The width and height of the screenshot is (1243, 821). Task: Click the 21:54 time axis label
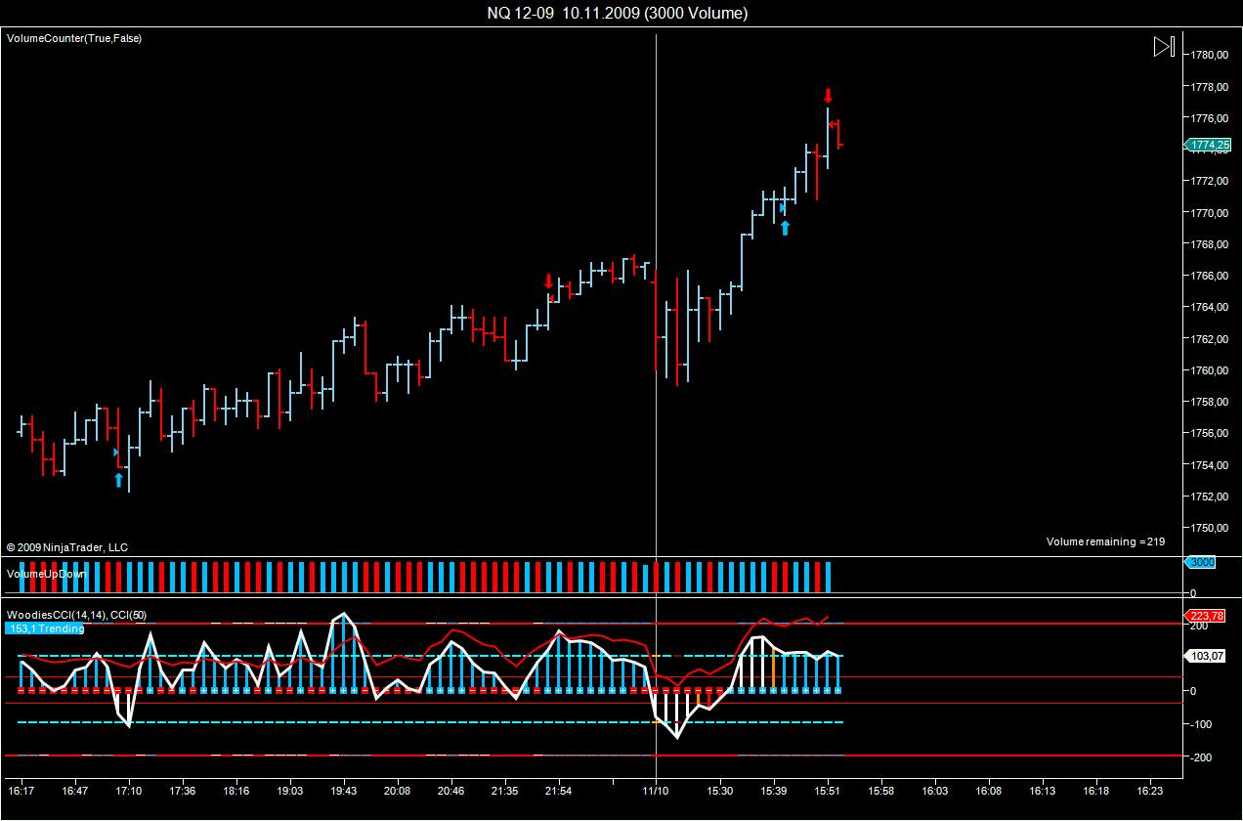558,790
